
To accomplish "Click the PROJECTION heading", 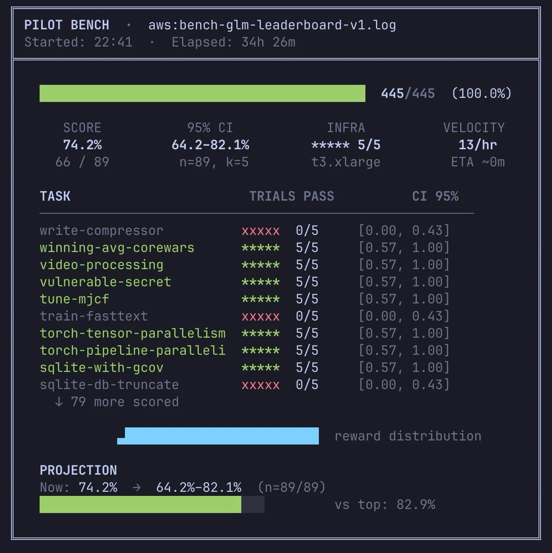I will 78,470.
